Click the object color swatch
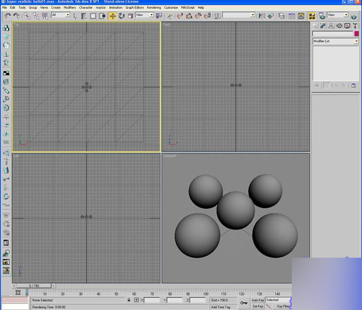 [x=357, y=34]
